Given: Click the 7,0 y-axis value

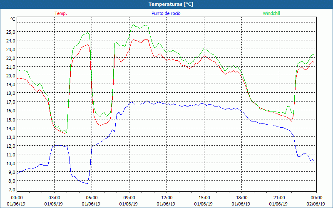Looking at the screenshot, I should coord(12,190).
